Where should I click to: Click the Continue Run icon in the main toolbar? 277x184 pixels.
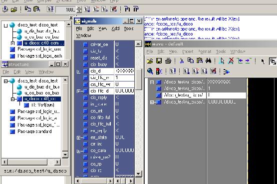(96, 9)
